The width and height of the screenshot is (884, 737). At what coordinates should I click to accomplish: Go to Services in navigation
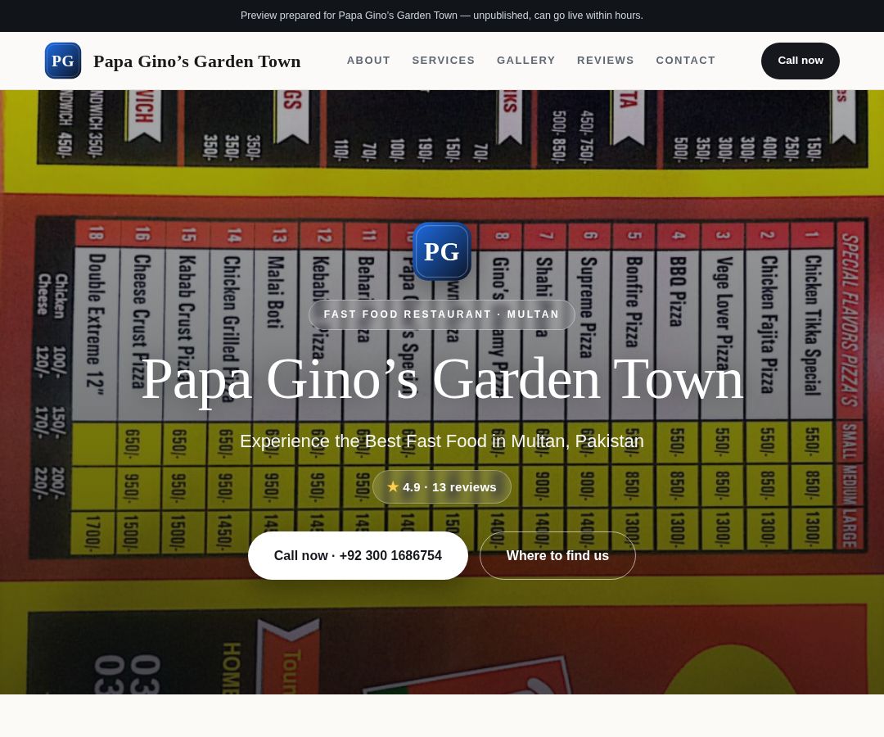pyautogui.click(x=444, y=61)
